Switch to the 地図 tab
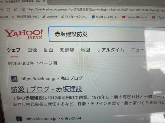Viewport: 165px width, 123px height. (85, 50)
